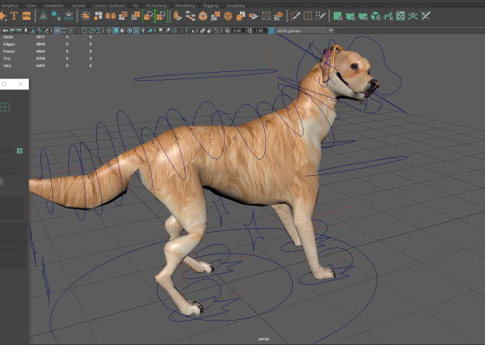Select the polygon Type text tool

[x=13, y=16]
